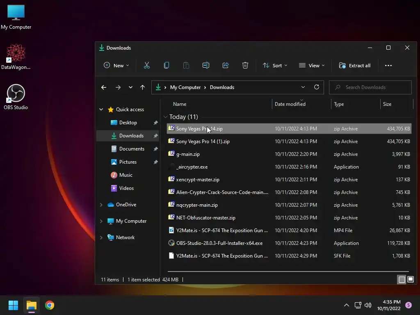Open the network tray icon
Viewport: 420px width, 315px height.
pyautogui.click(x=358, y=305)
